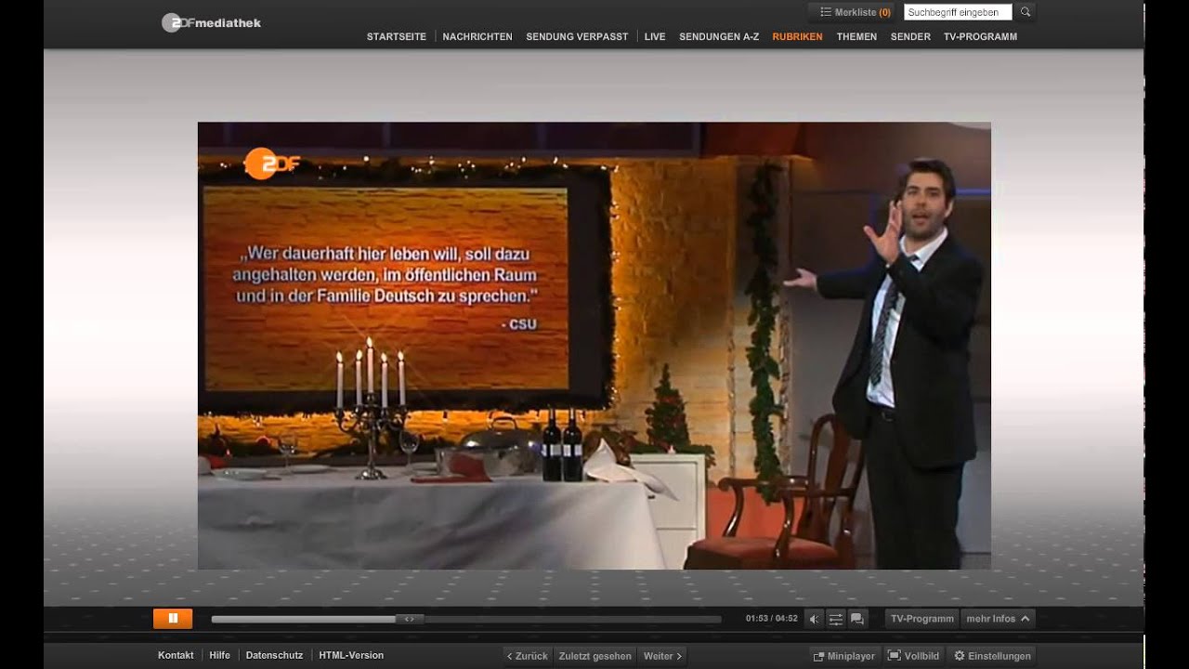Click the search magnifier icon
This screenshot has height=669, width=1189.
click(1026, 12)
